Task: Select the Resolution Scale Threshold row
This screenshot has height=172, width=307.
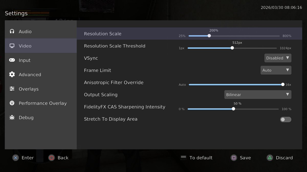Action: pos(115,46)
